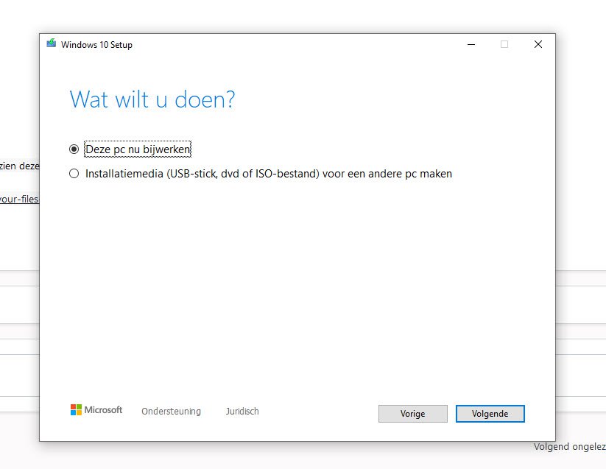Click the Windows 10 Setup title bar icon
This screenshot has width=606, height=469.
52,43
